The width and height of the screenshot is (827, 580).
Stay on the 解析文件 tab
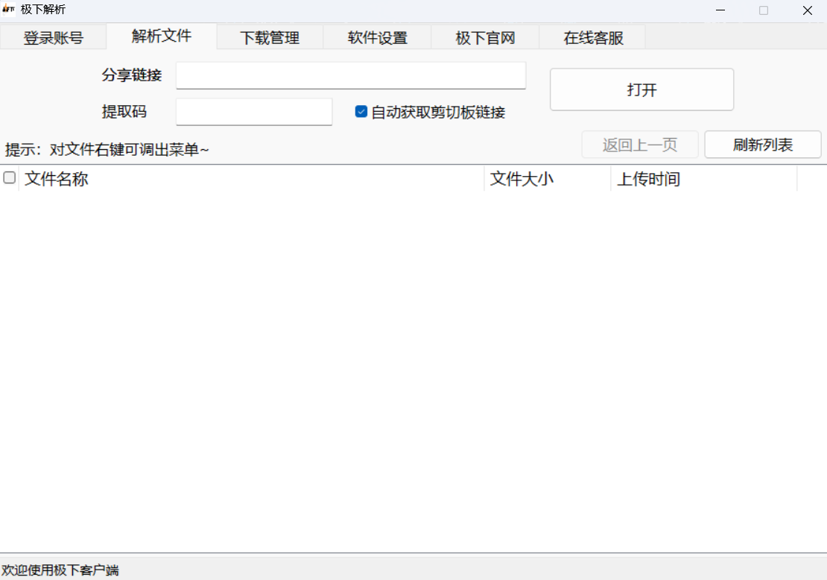(x=161, y=36)
